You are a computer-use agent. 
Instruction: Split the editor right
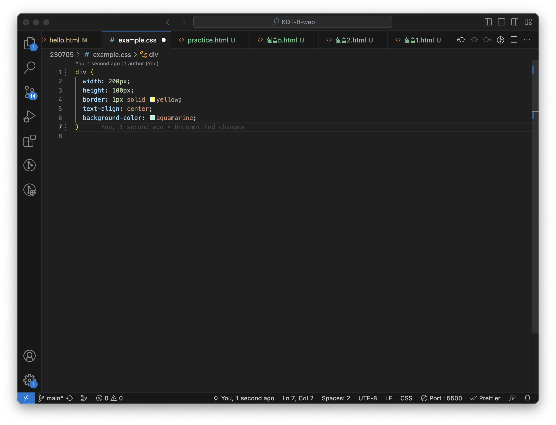(x=514, y=40)
